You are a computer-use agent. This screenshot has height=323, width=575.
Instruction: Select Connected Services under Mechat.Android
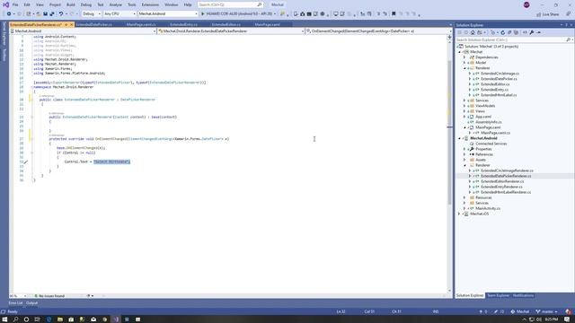coord(491,144)
